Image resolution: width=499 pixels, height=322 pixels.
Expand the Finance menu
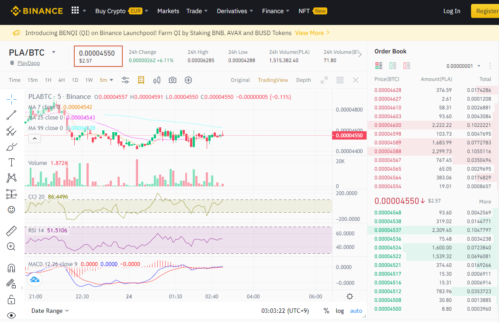coord(276,11)
